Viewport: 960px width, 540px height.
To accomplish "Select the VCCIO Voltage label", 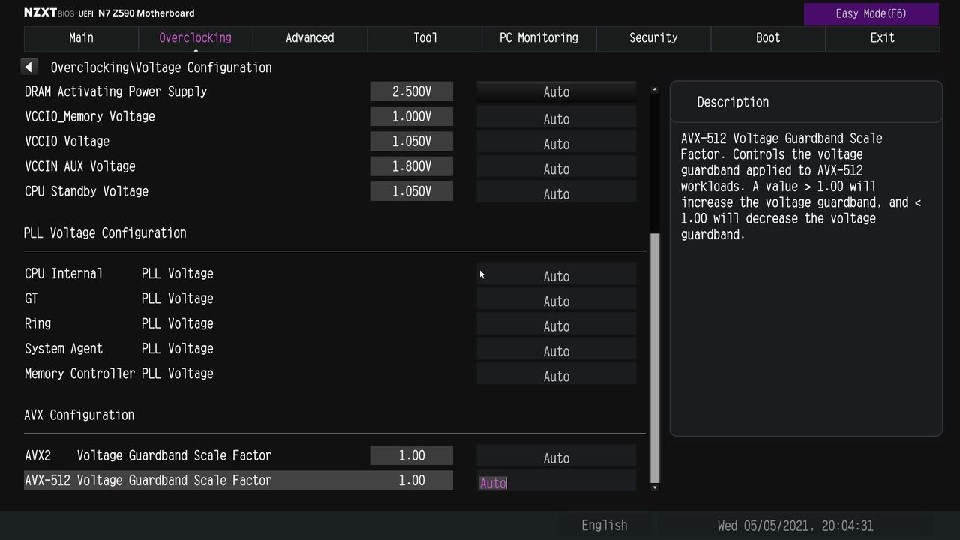I will 67,142.
